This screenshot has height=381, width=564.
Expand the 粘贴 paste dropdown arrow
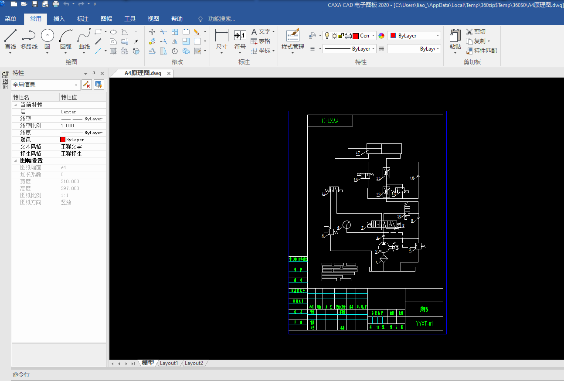point(455,53)
